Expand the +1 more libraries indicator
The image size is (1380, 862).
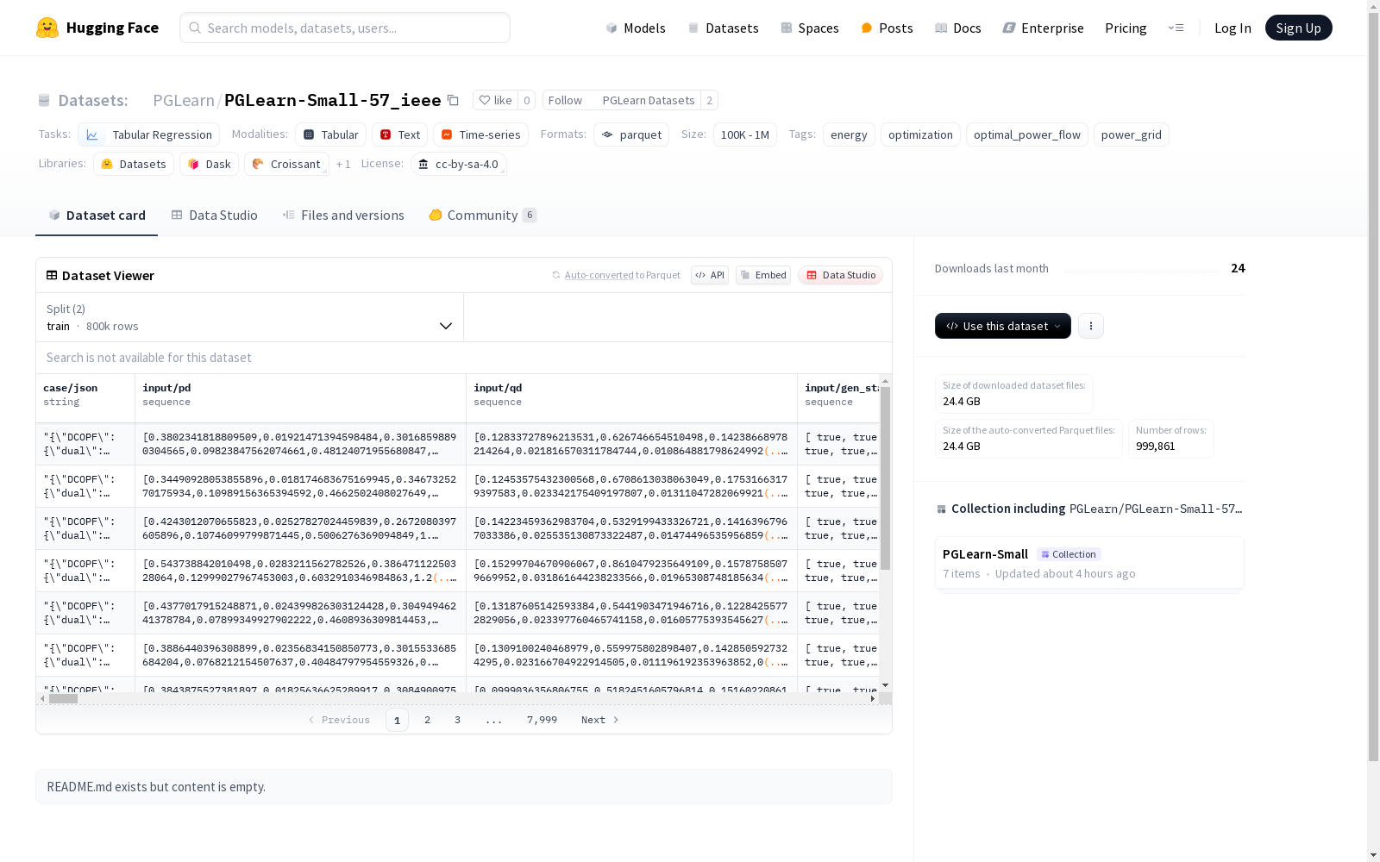pos(343,164)
